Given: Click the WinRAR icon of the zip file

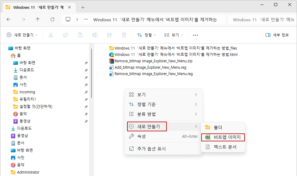Looking at the screenshot, I should pos(111,61).
